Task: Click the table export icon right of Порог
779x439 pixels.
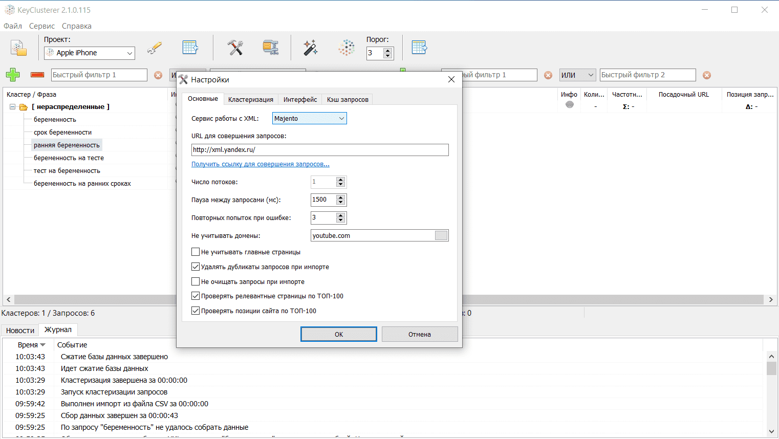Action: coord(419,48)
